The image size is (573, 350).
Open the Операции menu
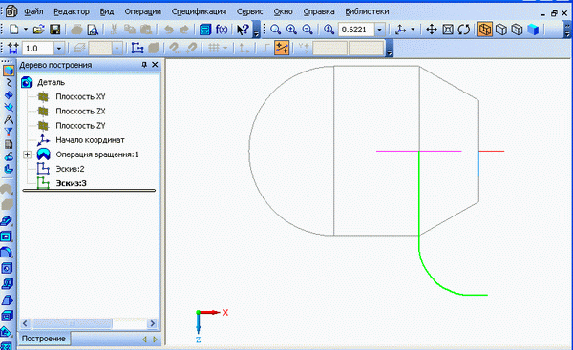142,11
